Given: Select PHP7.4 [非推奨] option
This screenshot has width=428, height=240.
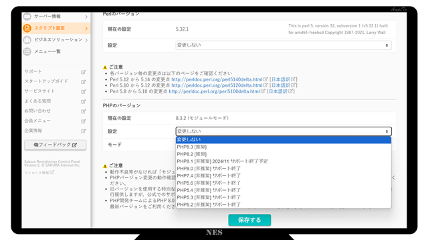Looking at the screenshot, I should click(x=284, y=175).
